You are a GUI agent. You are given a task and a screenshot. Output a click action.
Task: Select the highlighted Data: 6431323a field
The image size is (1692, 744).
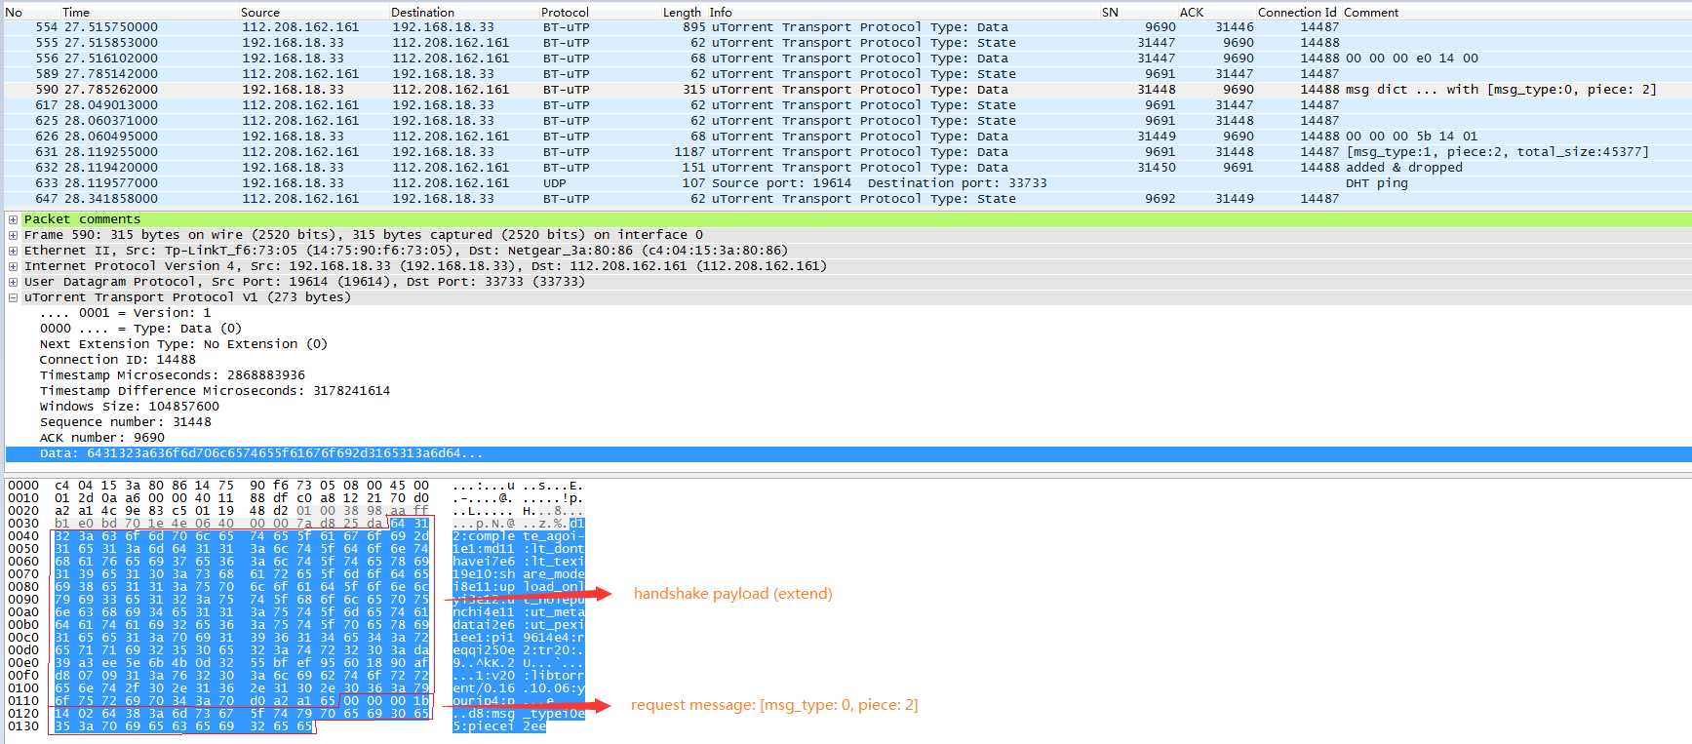coord(848,453)
